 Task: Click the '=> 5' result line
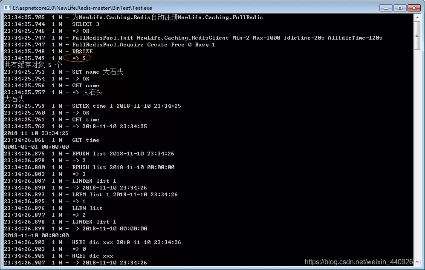45,58
